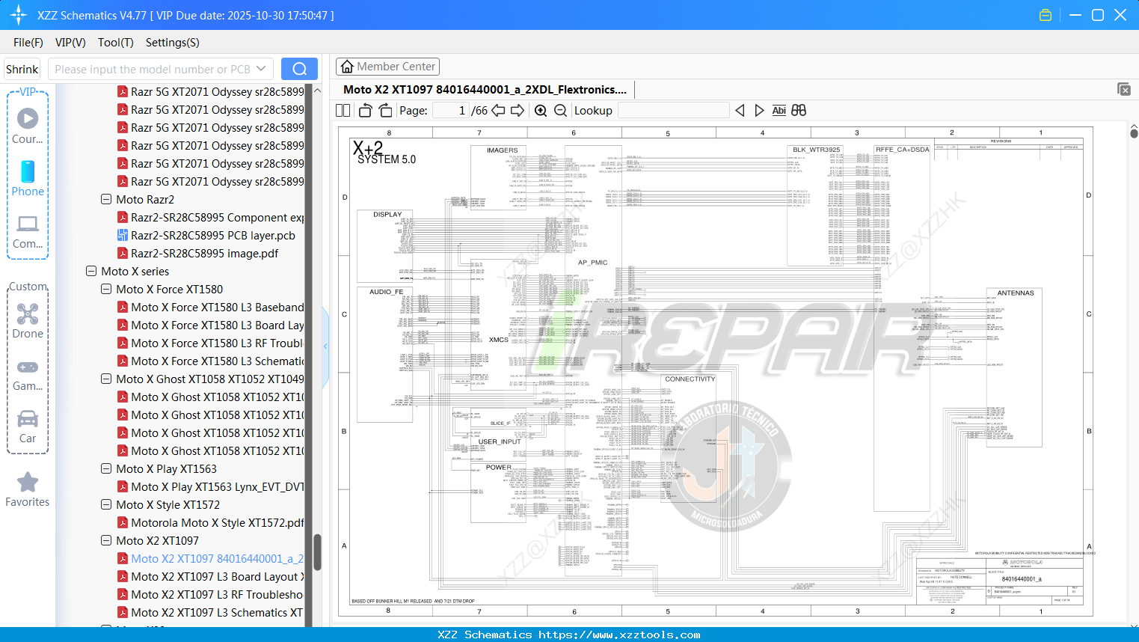The image size is (1139, 642).
Task: Open the Razr2-SR28C58995 PCB layer.pcb file
Action: [x=213, y=235]
